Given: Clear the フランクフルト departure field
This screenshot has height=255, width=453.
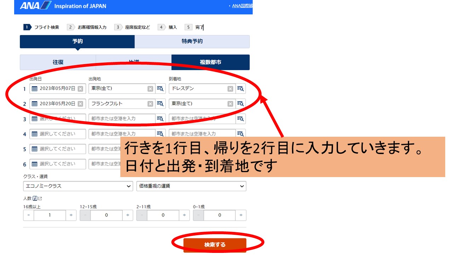Looking at the screenshot, I should (150, 104).
